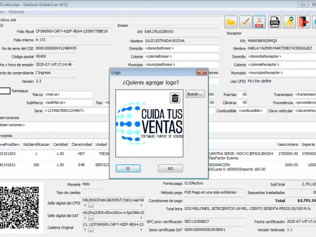Click the Tipo de cambio field
Viewport: 316px width, 237px height.
point(91,192)
